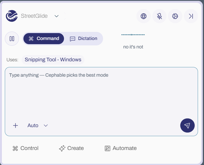Switch to Command mode
The height and width of the screenshot is (165, 204).
[x=44, y=38]
